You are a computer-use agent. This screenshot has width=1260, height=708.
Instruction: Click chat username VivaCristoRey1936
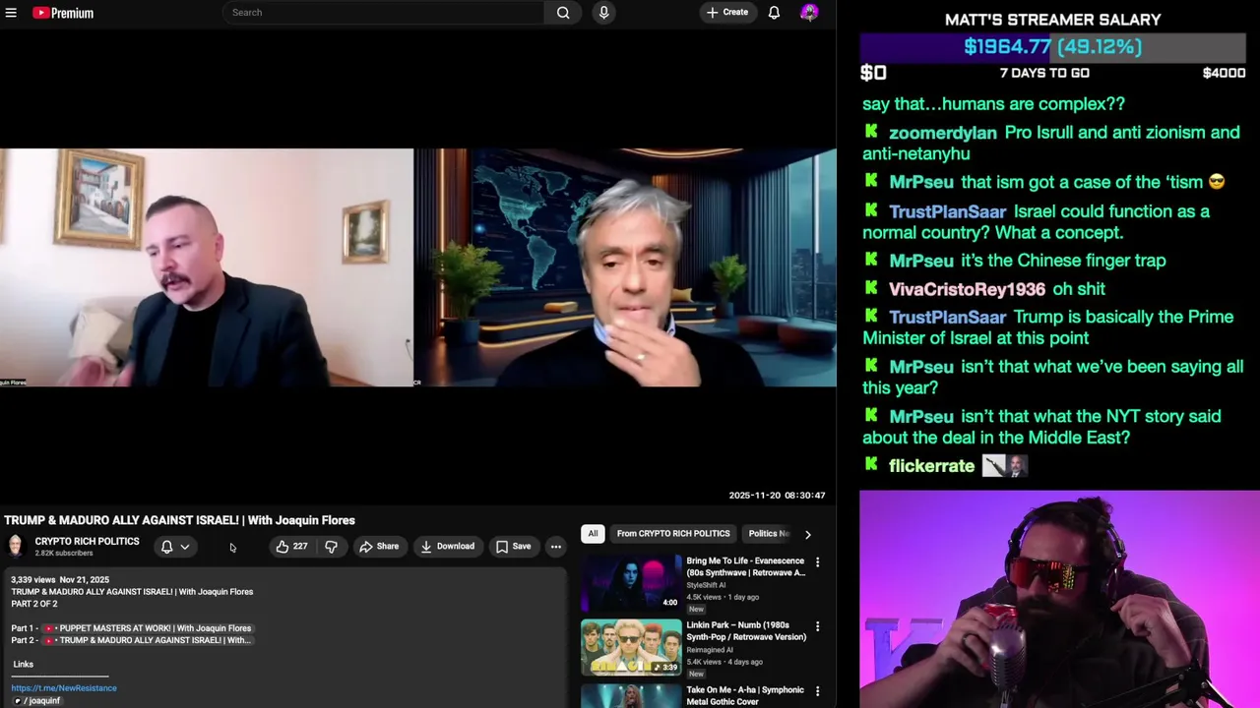coord(967,289)
